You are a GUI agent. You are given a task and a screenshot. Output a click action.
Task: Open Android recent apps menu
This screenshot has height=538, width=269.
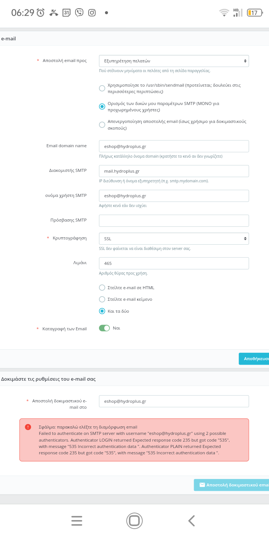pyautogui.click(x=77, y=520)
